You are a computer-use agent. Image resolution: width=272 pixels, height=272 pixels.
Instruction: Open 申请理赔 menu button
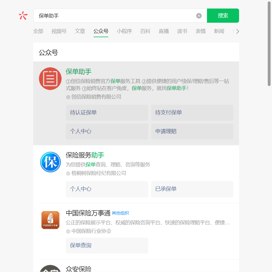pyautogui.click(x=192, y=131)
